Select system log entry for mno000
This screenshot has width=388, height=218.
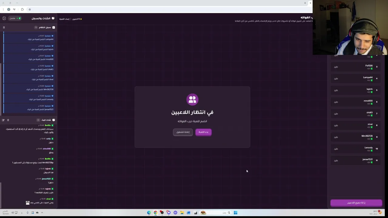pos(29,58)
